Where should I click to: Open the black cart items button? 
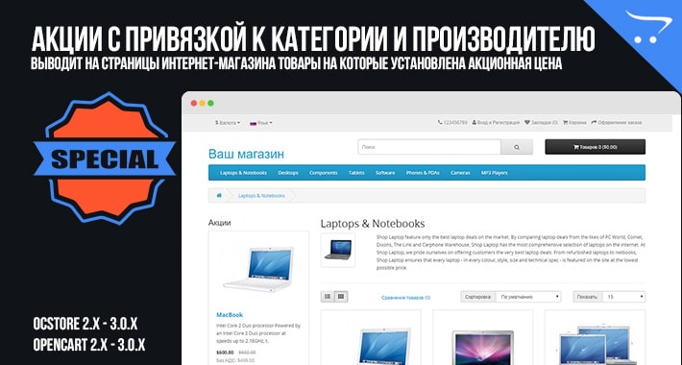coord(595,147)
